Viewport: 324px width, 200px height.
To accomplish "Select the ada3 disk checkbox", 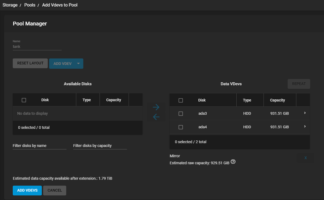I will coord(181,114).
